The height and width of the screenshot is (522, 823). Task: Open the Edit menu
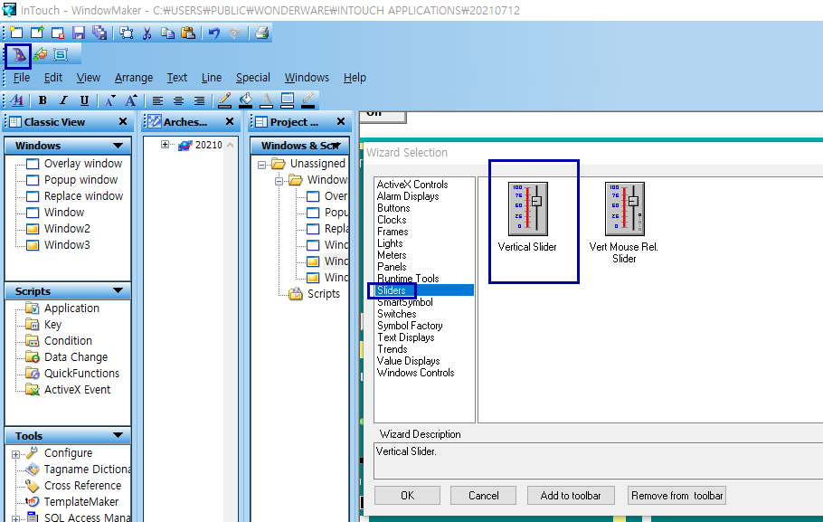(x=53, y=78)
